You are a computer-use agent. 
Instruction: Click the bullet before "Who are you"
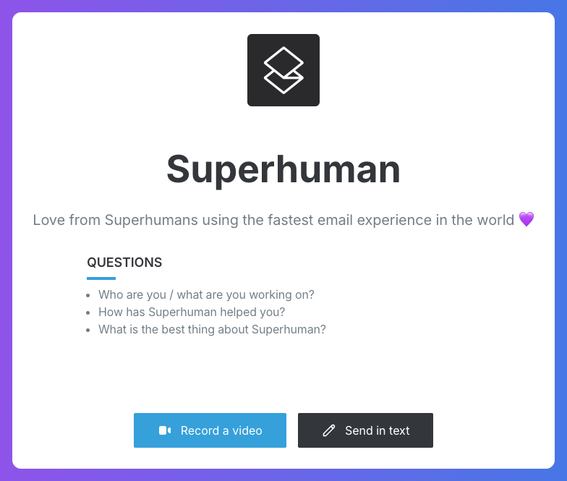coord(88,295)
